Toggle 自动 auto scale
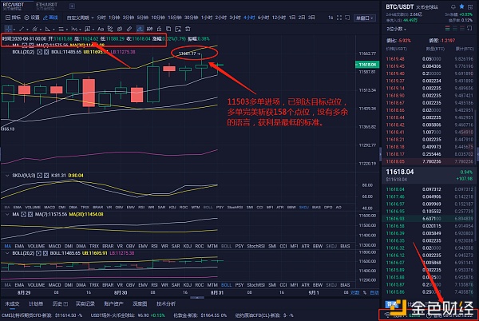The height and width of the screenshot is (321, 479). [x=374, y=292]
